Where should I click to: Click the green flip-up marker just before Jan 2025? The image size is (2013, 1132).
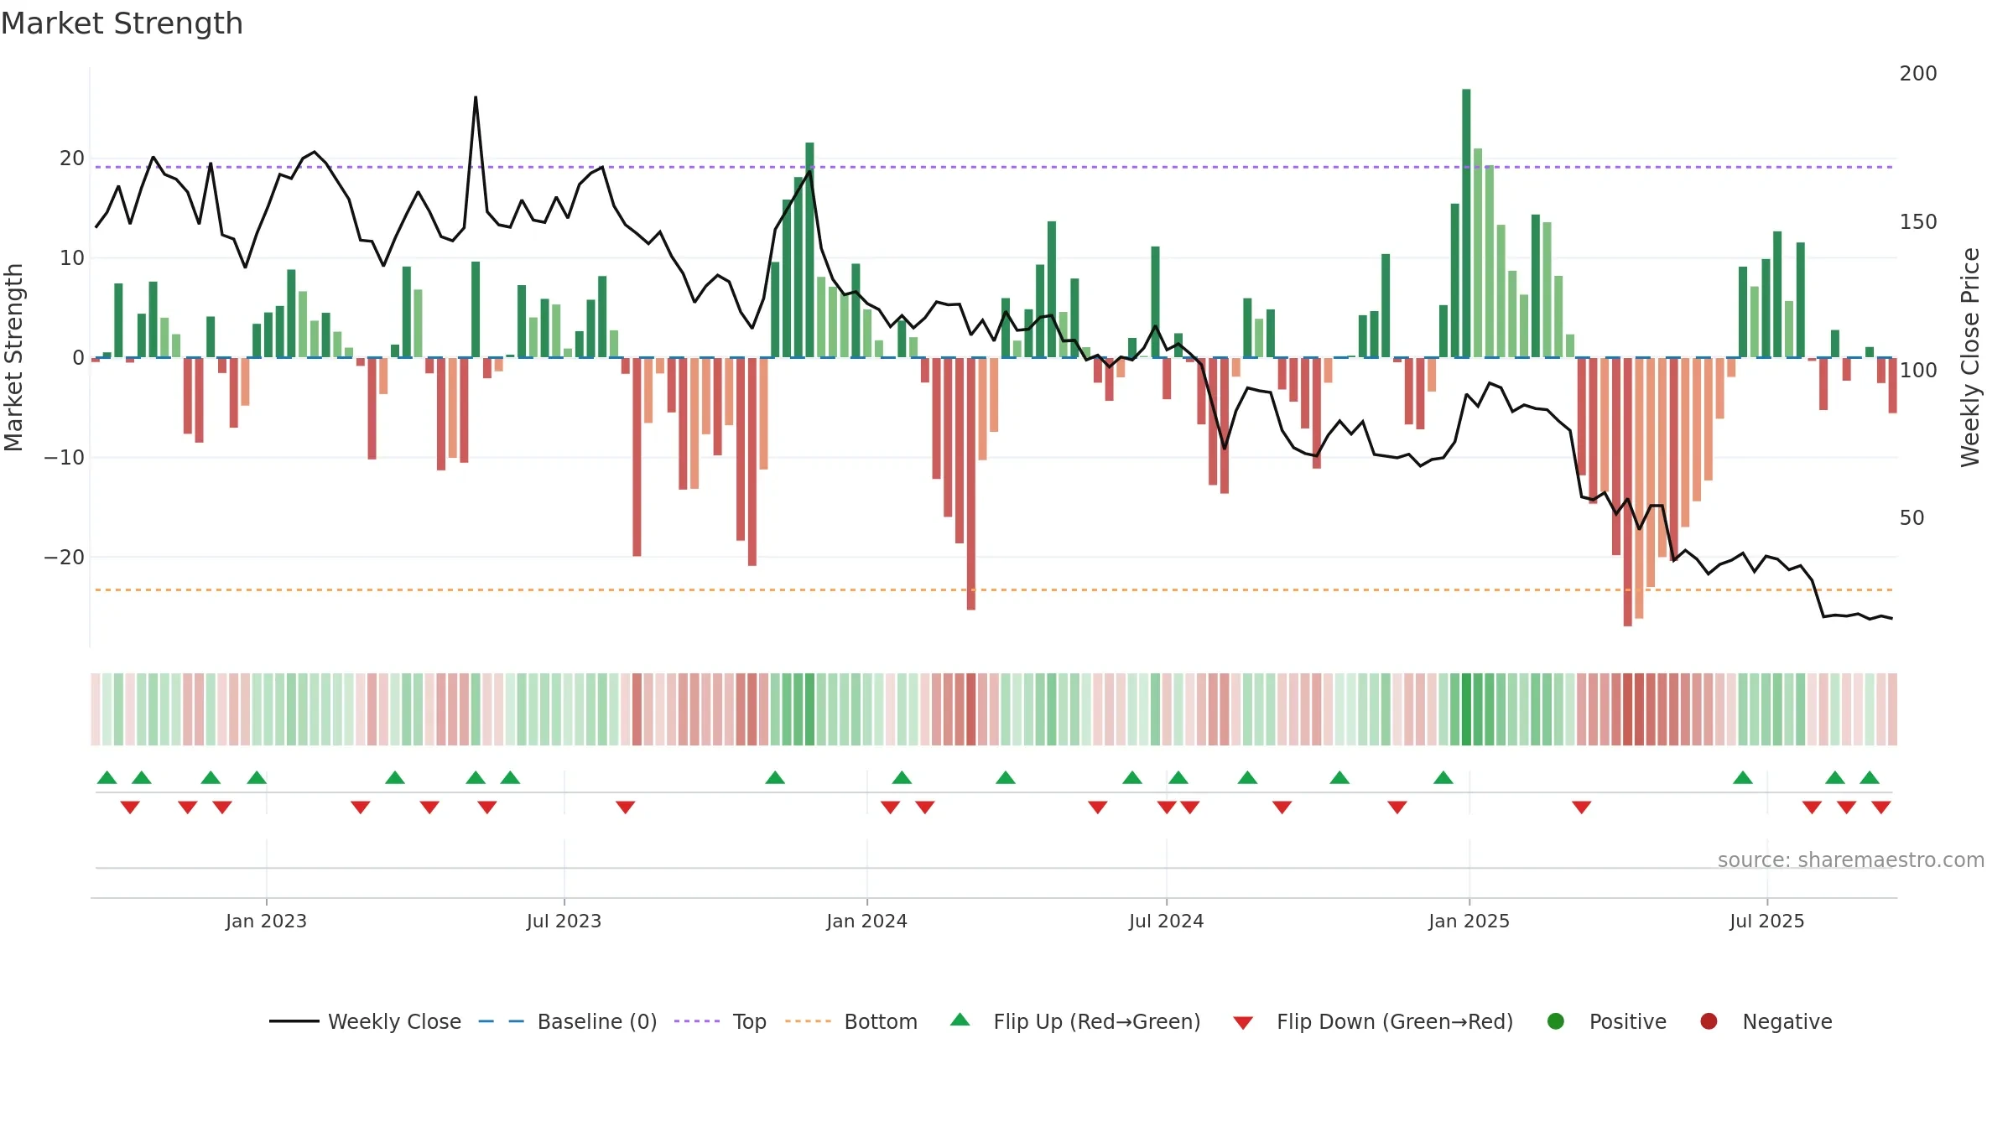(1443, 777)
